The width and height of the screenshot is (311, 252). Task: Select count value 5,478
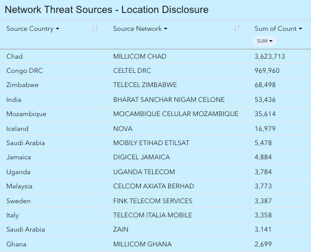(x=263, y=143)
